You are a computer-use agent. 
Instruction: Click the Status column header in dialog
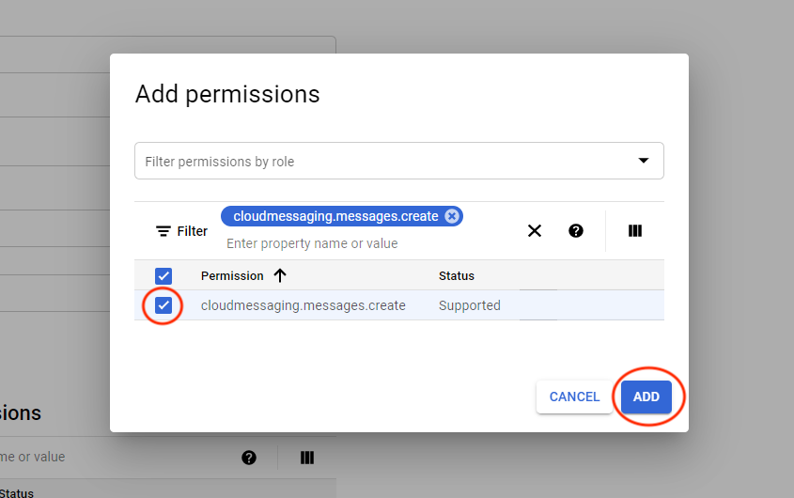click(x=457, y=276)
